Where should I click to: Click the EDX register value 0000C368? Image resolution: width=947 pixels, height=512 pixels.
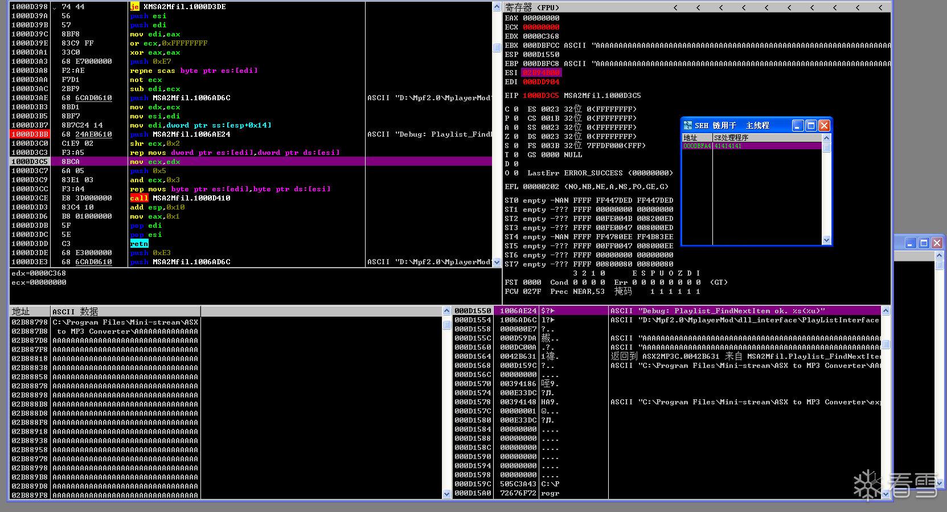click(x=541, y=36)
